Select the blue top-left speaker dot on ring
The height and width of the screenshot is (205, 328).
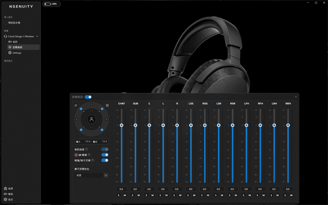[x=81, y=109]
